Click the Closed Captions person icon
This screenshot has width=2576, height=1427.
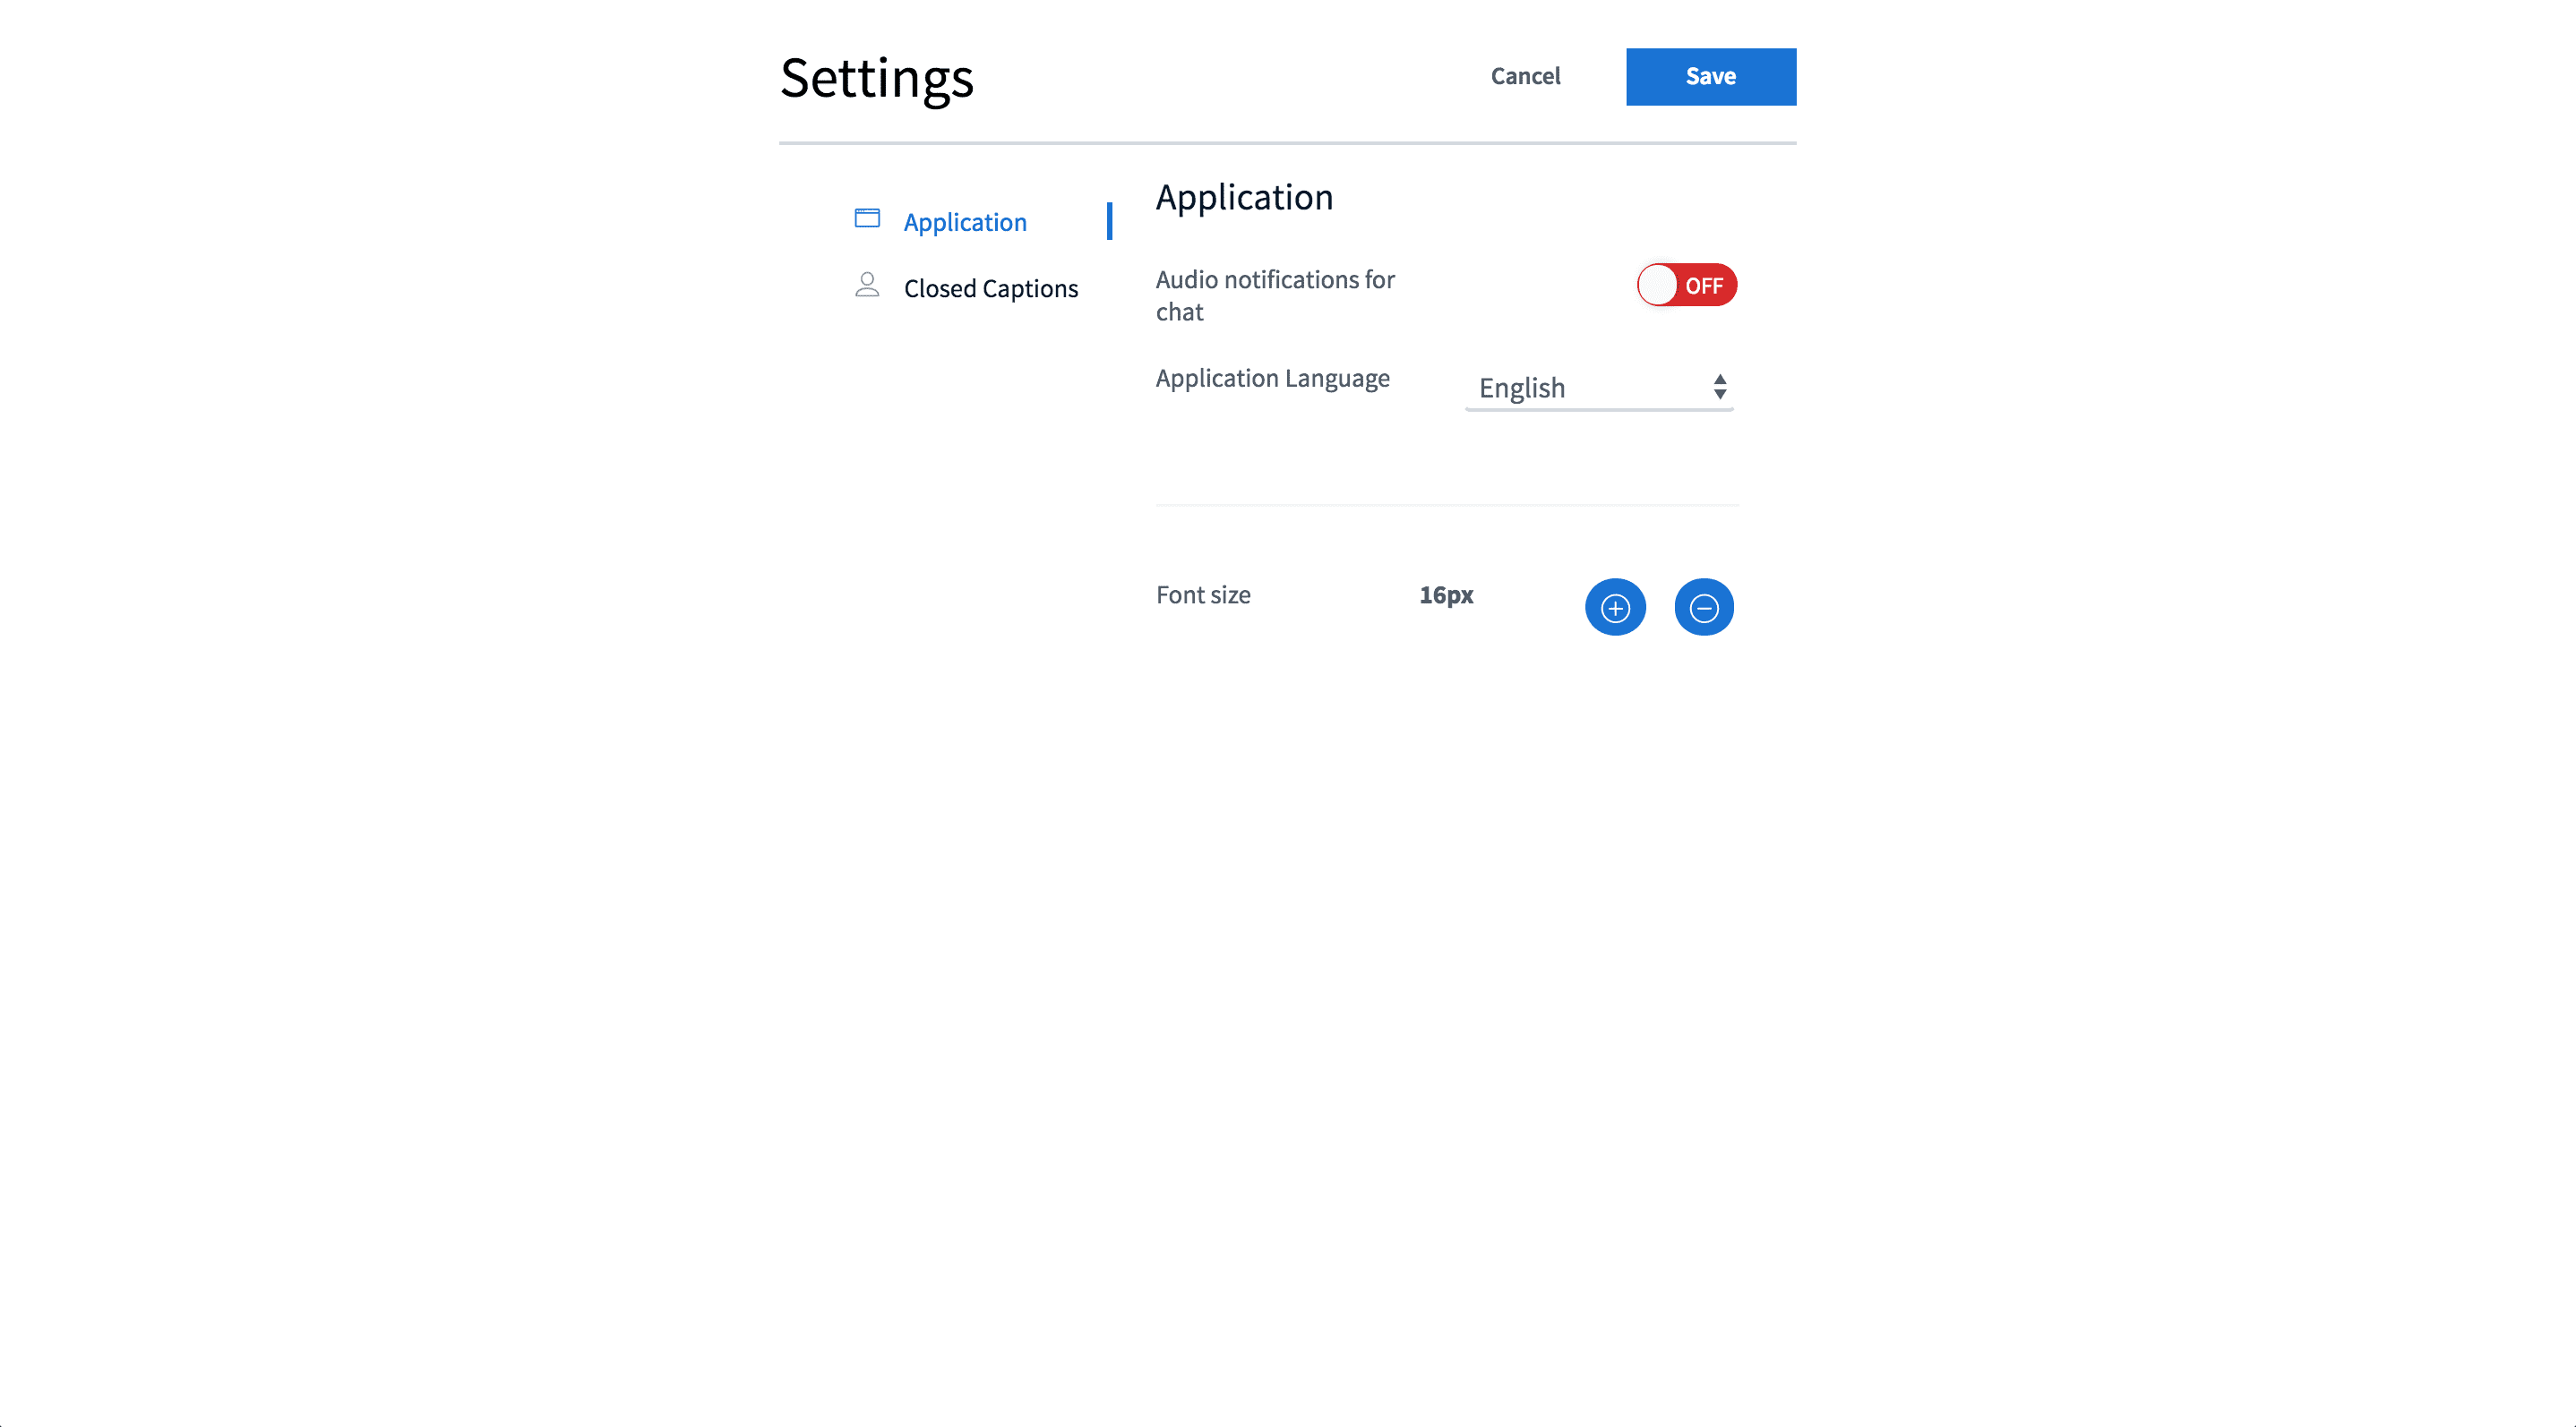[867, 285]
